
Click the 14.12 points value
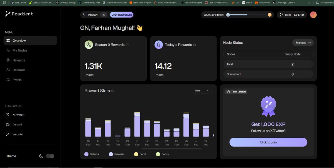163,66
